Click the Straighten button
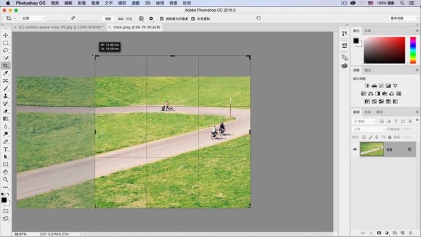The width and height of the screenshot is (421, 237). (125, 18)
